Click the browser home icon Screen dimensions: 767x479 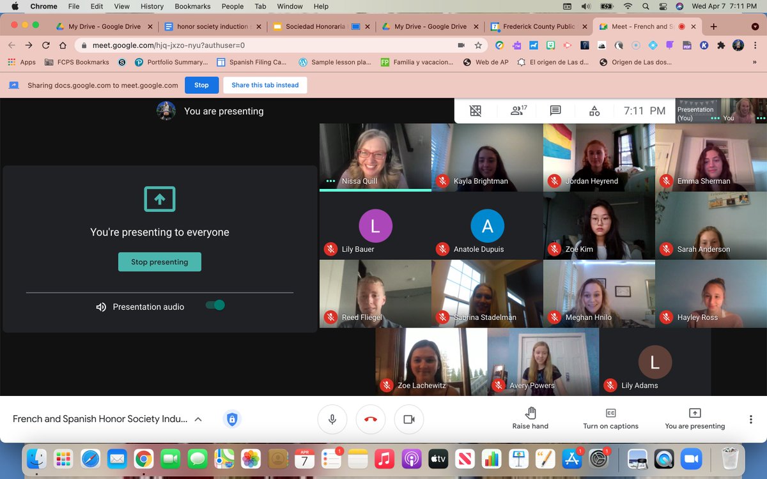[63, 45]
